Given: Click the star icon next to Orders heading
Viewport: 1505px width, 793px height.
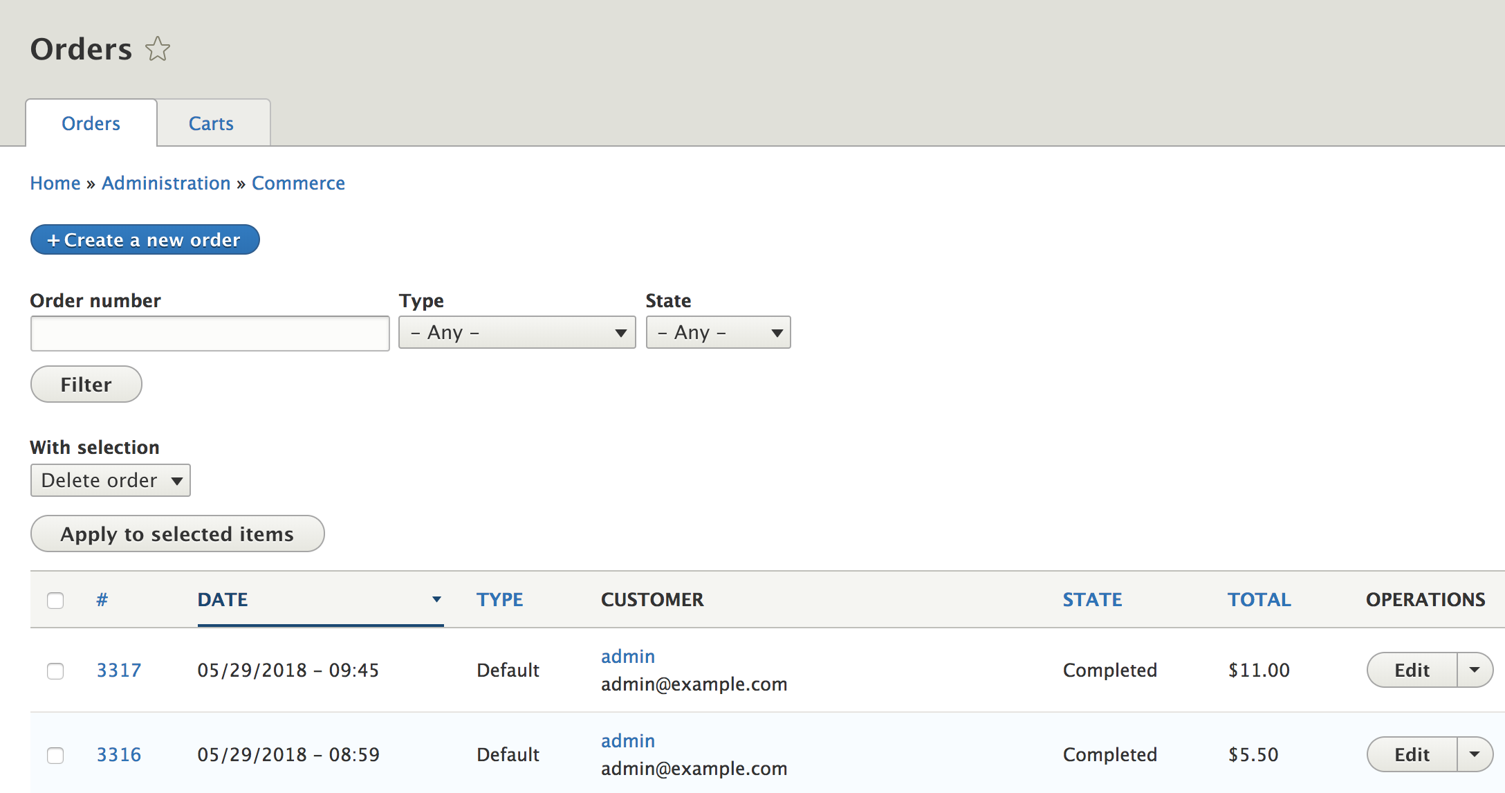Looking at the screenshot, I should pos(158,48).
